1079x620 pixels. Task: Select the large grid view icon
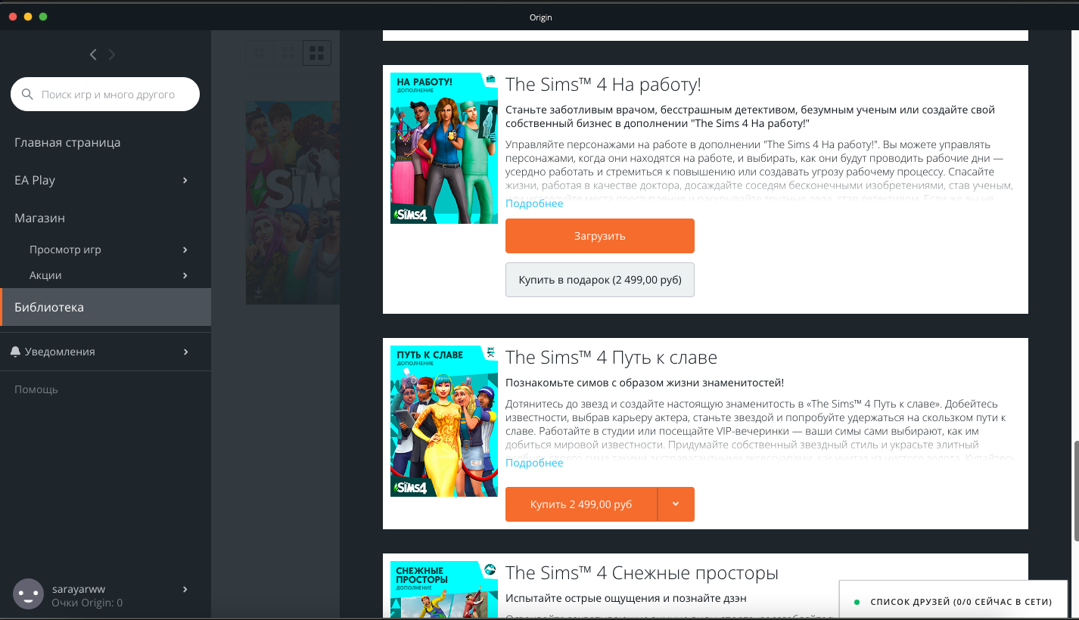317,53
